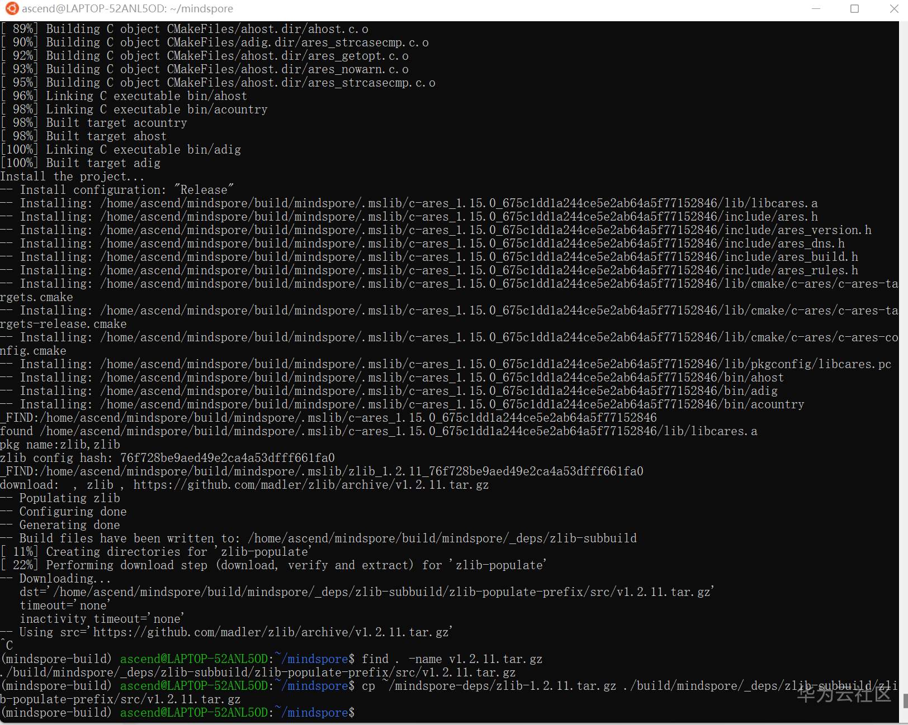The width and height of the screenshot is (908, 725).
Task: Click the Installing line ending in 'ares_dns.h'
Action: pos(423,244)
